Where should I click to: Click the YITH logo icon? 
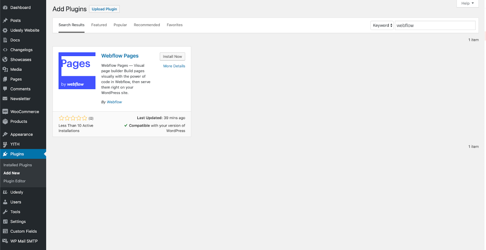click(x=5, y=144)
